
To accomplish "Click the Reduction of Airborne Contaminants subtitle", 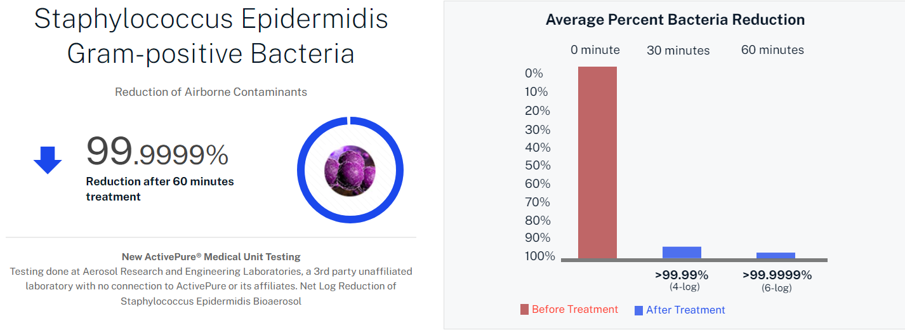I will [211, 92].
